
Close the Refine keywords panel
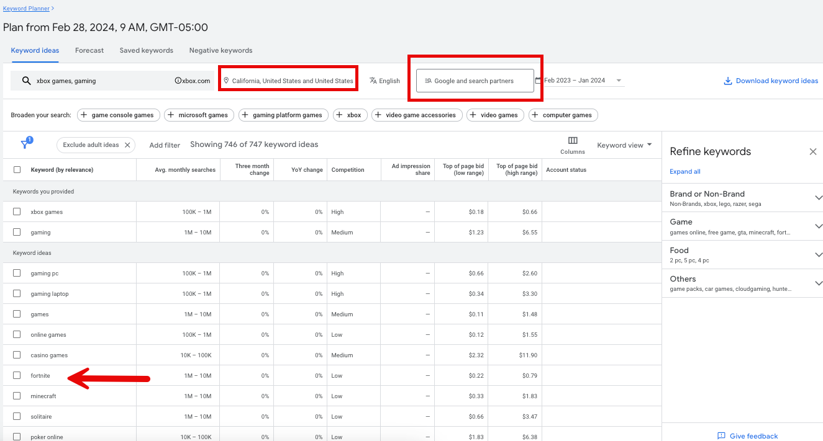813,151
